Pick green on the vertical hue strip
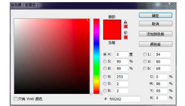185x106 pixels. 97,70
